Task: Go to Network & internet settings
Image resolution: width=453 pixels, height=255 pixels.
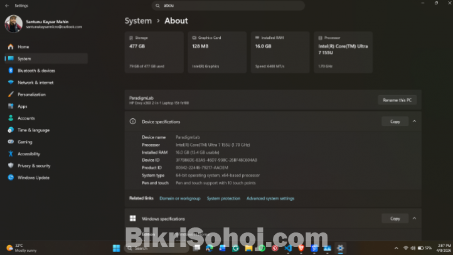Action: tap(35, 82)
